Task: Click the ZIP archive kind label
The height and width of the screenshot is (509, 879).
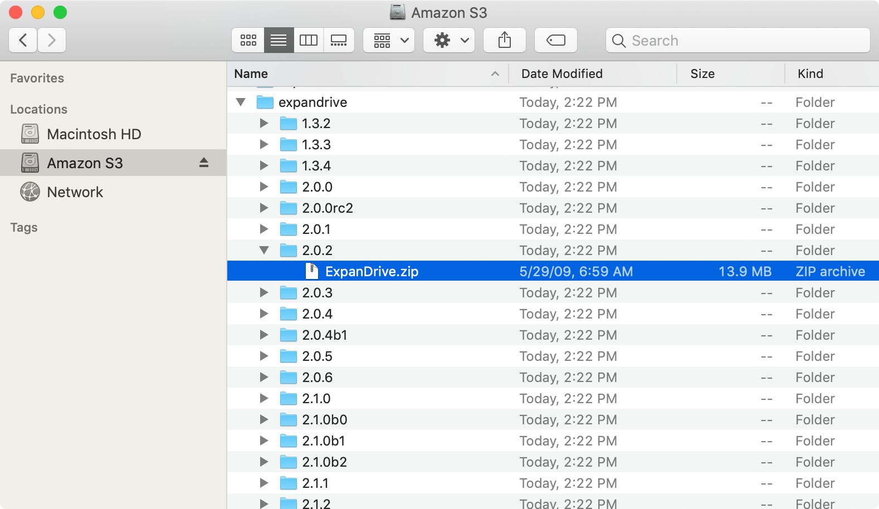Action: 831,271
